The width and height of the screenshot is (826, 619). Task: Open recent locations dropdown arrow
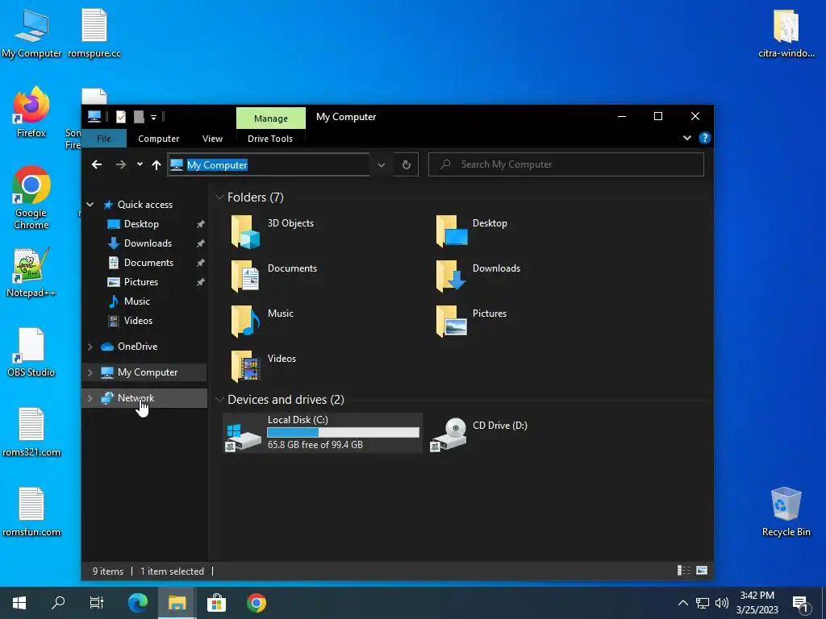click(x=140, y=164)
